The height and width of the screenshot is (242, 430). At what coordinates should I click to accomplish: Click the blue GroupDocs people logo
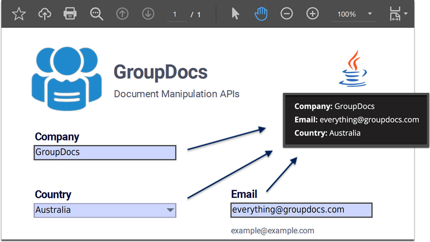[x=66, y=79]
